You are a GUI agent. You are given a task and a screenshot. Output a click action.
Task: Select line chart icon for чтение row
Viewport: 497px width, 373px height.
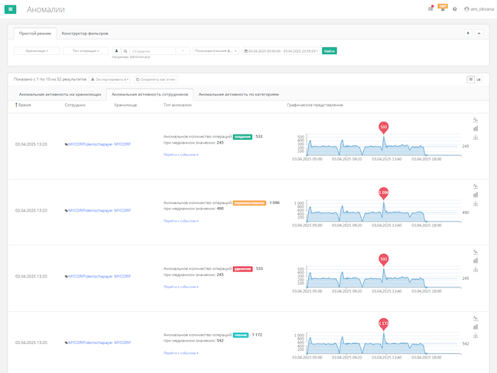[476, 318]
